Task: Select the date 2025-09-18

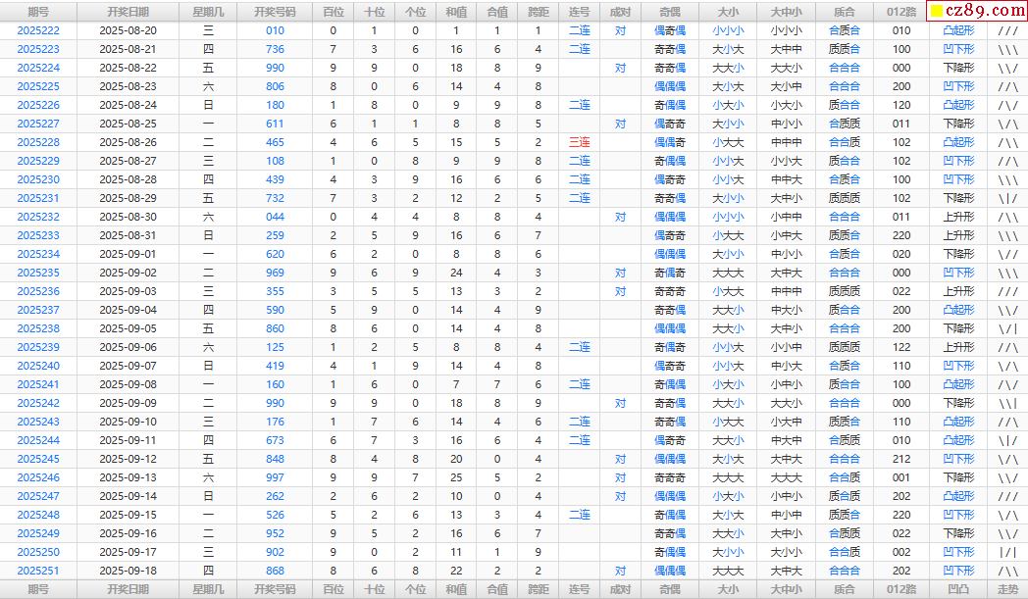Action: coord(128,571)
